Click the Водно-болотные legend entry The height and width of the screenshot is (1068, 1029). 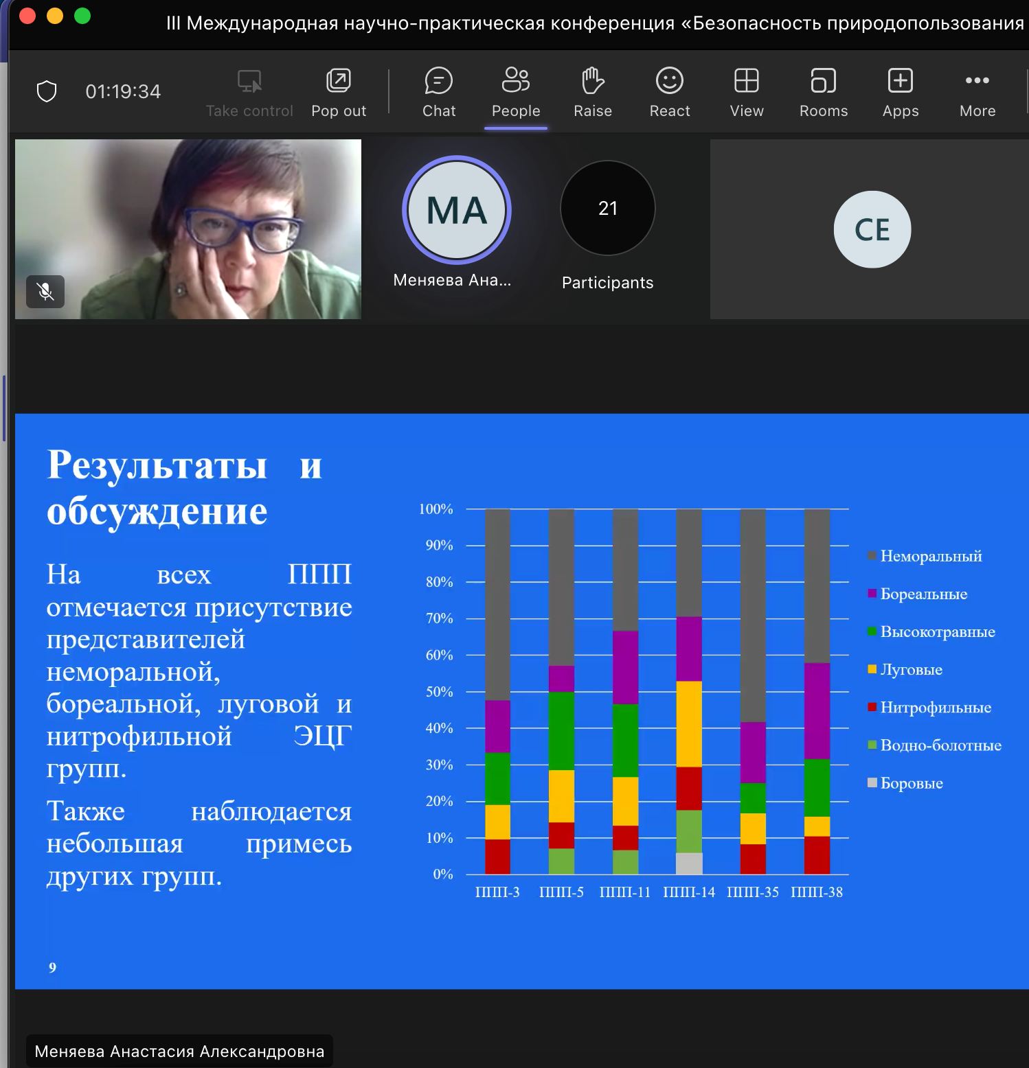(934, 745)
